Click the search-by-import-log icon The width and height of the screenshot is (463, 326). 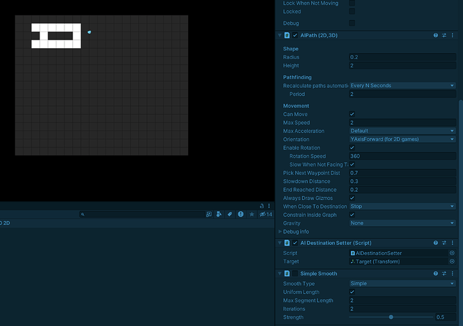click(241, 215)
